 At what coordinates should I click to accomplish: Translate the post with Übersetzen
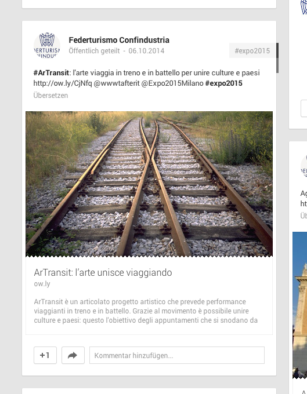point(50,96)
